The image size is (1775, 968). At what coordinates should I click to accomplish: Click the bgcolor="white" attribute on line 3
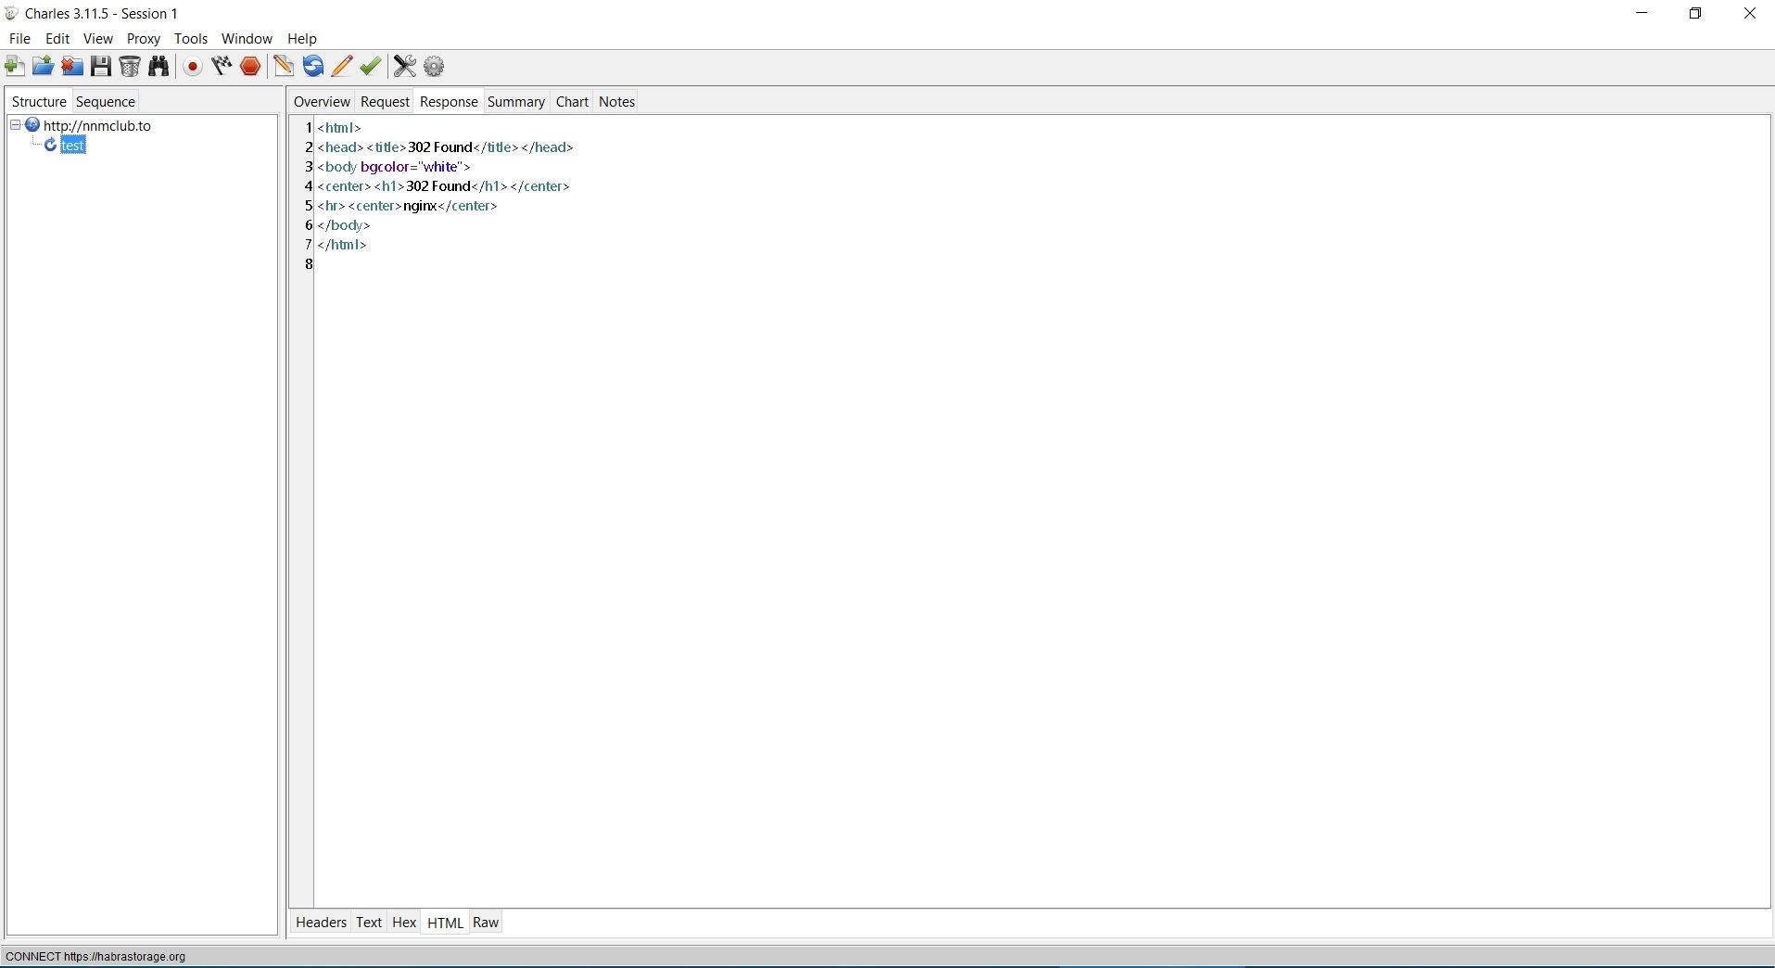[x=412, y=167]
